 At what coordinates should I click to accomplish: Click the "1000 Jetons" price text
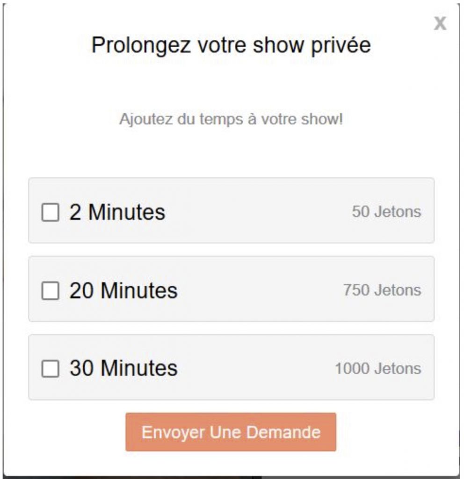[378, 369]
